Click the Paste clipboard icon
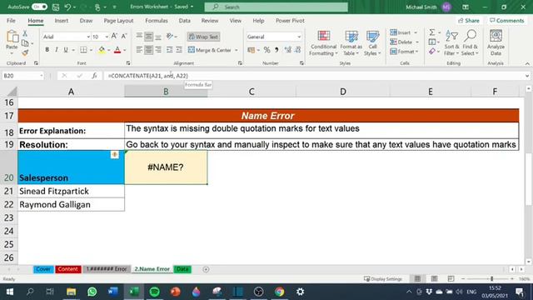Image resolution: width=533 pixels, height=300 pixels. [12, 37]
